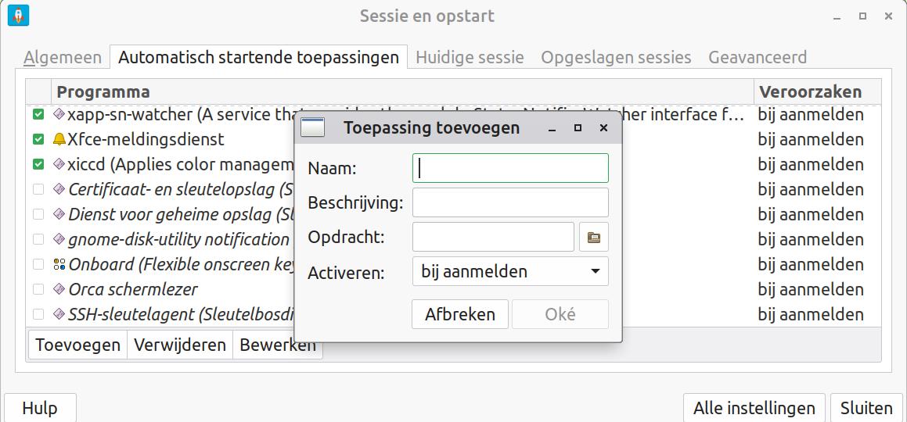The height and width of the screenshot is (422, 907).
Task: Minimize the Sessie en opstart window
Action: coord(837,16)
